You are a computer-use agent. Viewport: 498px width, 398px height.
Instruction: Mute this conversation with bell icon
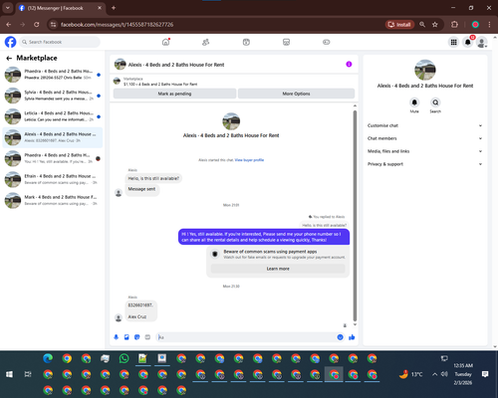click(x=414, y=102)
